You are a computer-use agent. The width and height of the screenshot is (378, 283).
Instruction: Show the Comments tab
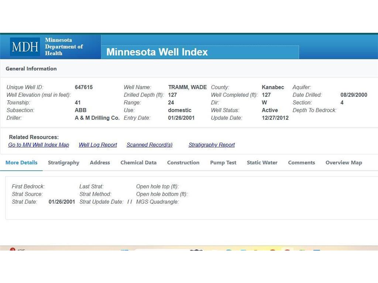(302, 163)
